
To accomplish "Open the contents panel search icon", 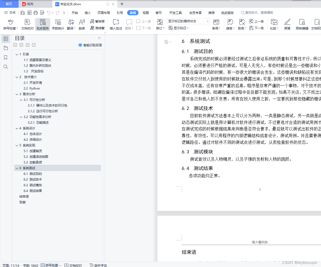I will coord(6,67).
